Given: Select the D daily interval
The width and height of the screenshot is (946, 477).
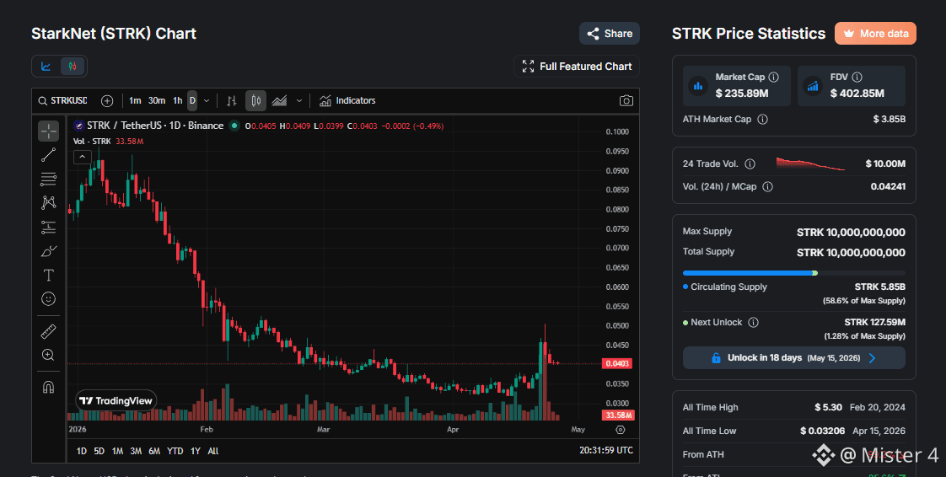Looking at the screenshot, I should [x=192, y=100].
